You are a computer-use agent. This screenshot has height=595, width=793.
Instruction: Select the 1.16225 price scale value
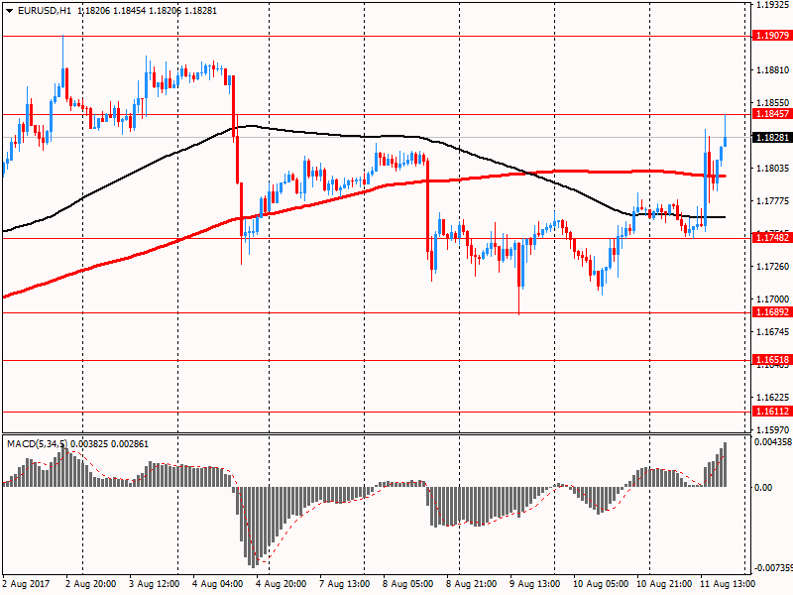tap(773, 398)
